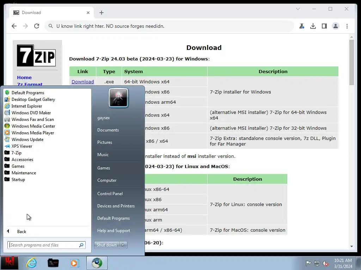Click the 7-Zip logo image
Viewport: 361px width, 270px height.
[36, 56]
